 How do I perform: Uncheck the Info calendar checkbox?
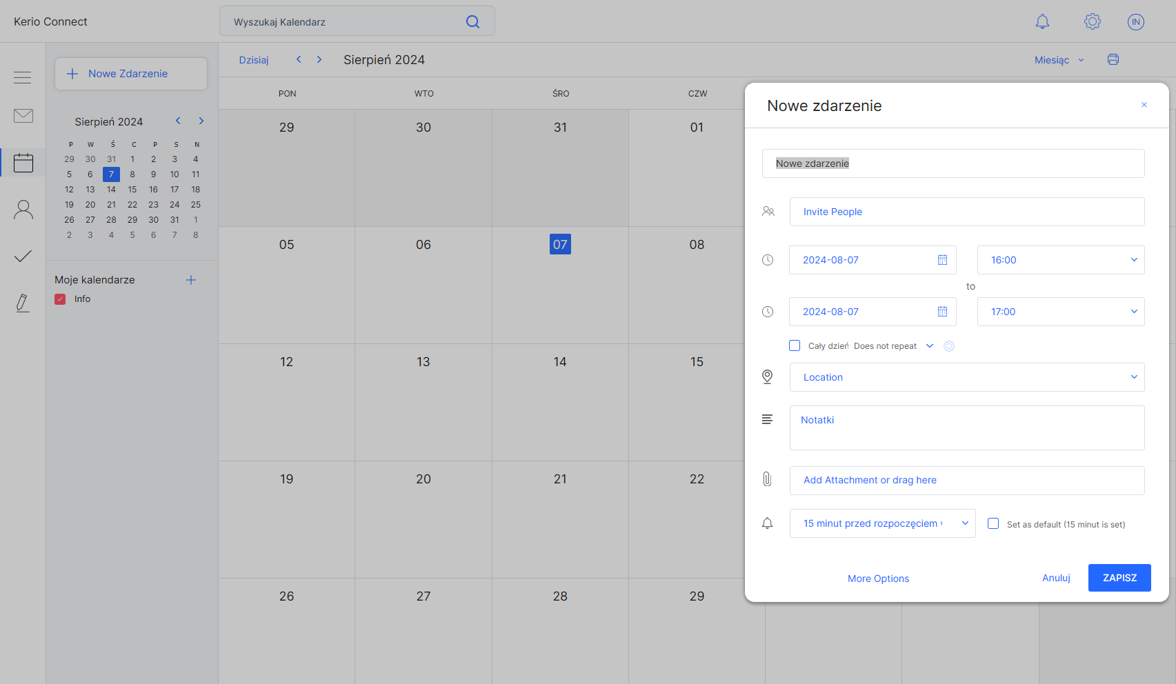tap(60, 299)
